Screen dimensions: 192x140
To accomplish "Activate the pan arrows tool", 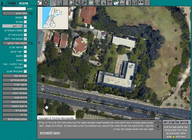I will click(x=66, y=3).
